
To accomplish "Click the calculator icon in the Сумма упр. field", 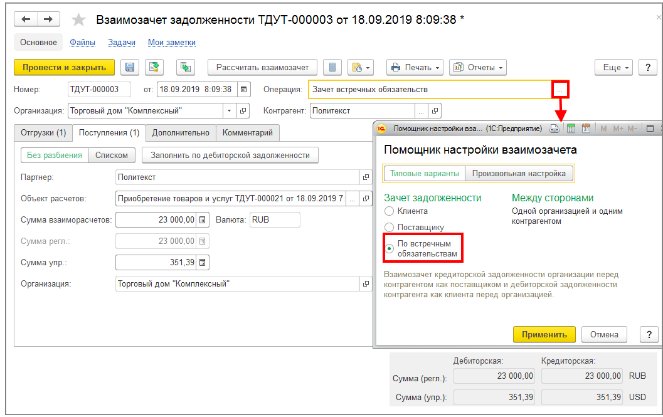I will (x=203, y=263).
